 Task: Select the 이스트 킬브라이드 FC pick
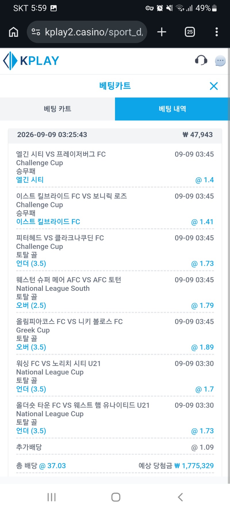[48, 222]
